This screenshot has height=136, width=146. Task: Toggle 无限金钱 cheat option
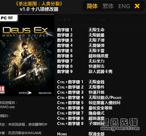(97, 82)
